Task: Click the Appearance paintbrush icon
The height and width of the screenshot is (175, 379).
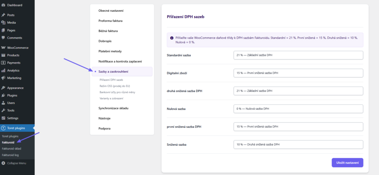Action: [x=3, y=88]
